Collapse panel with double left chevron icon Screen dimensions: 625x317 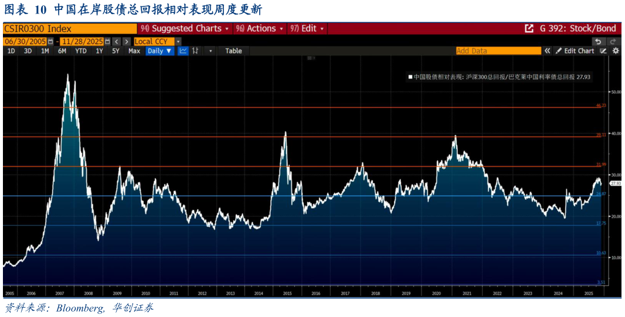coord(548,51)
